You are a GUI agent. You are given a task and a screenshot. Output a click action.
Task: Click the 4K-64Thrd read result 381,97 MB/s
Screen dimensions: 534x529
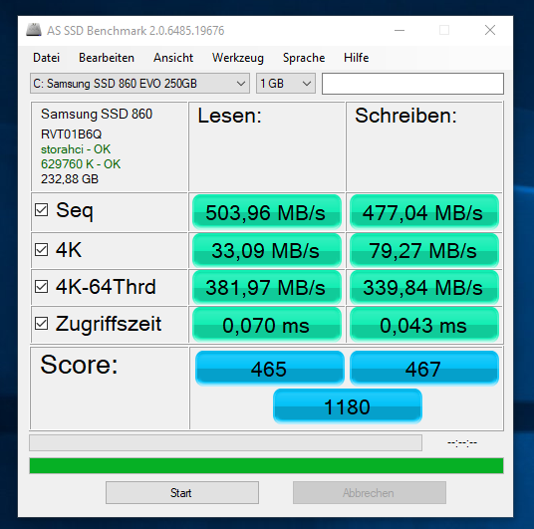click(267, 287)
